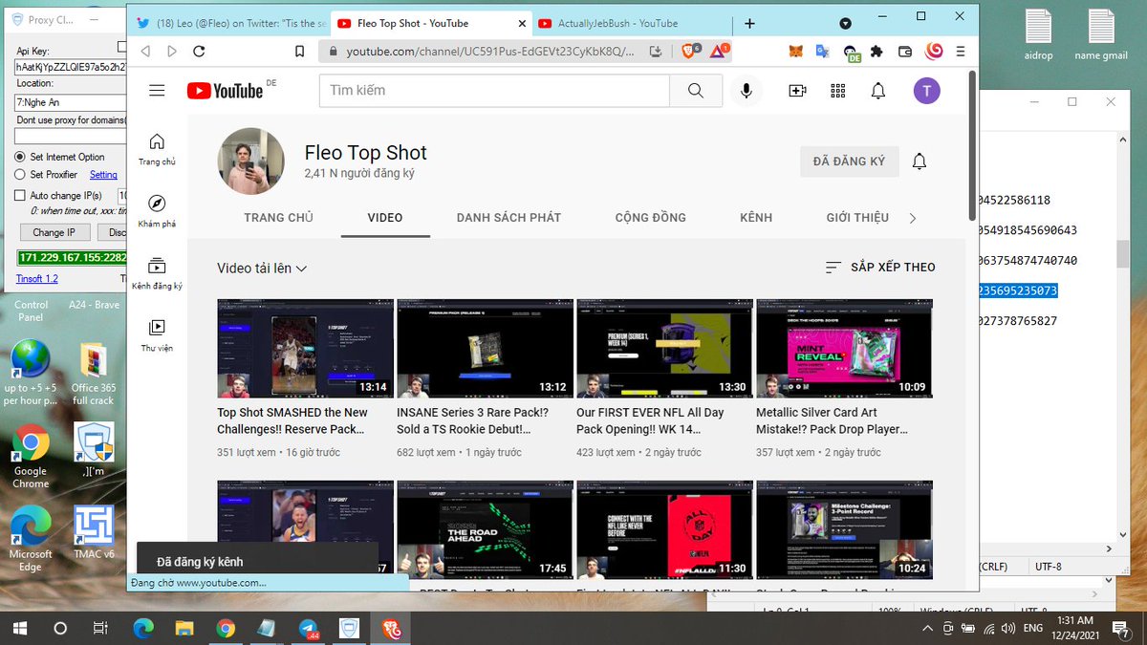This screenshot has height=645, width=1147.
Task: Switch to VIDEO channel tab
Action: click(385, 218)
